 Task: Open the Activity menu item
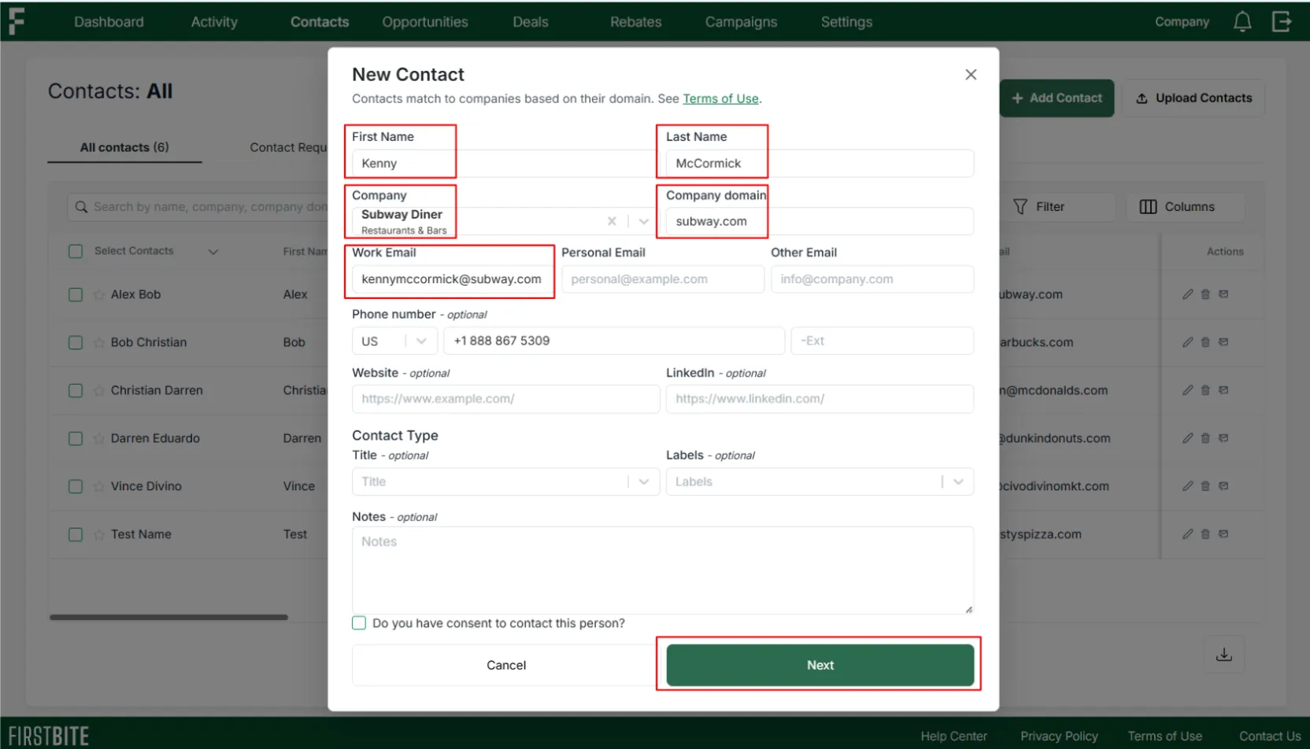pos(214,22)
